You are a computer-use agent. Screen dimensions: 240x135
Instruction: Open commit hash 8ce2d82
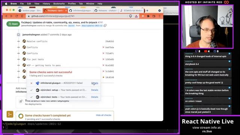(109, 65)
